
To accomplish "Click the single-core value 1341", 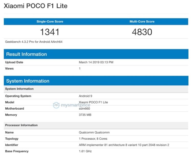I will tap(50, 32).
